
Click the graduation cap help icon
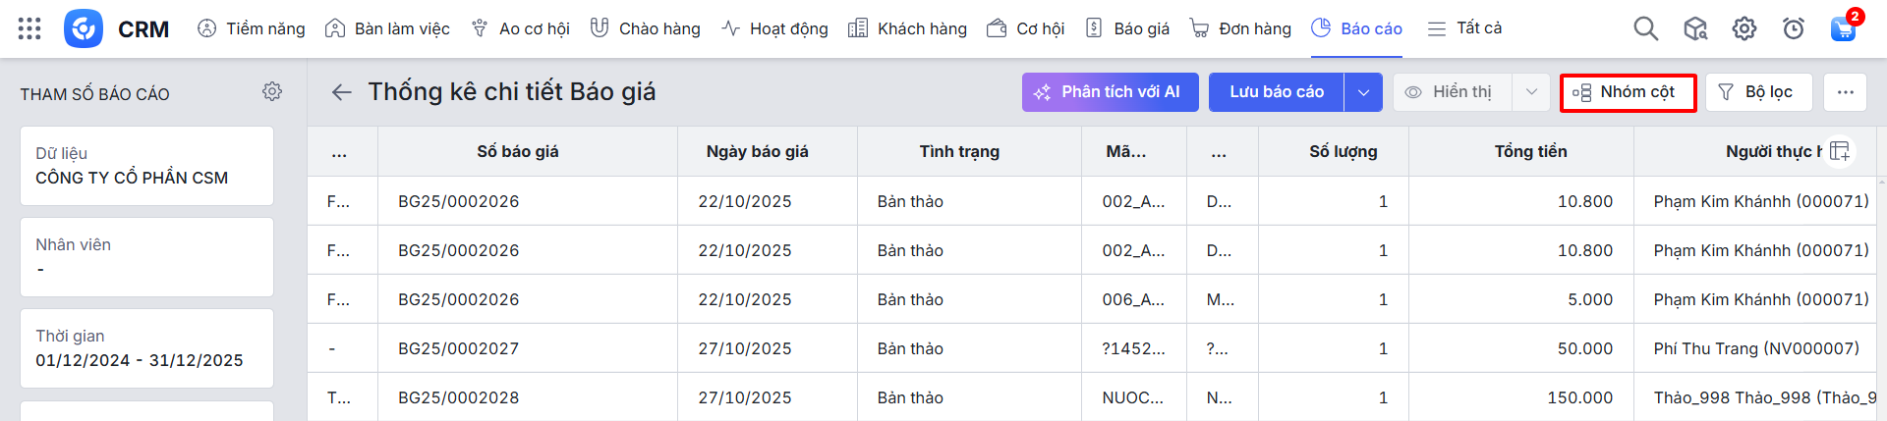(x=1694, y=28)
